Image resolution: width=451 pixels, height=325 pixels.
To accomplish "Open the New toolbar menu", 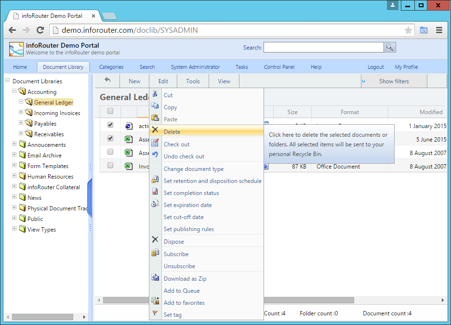I will [134, 81].
